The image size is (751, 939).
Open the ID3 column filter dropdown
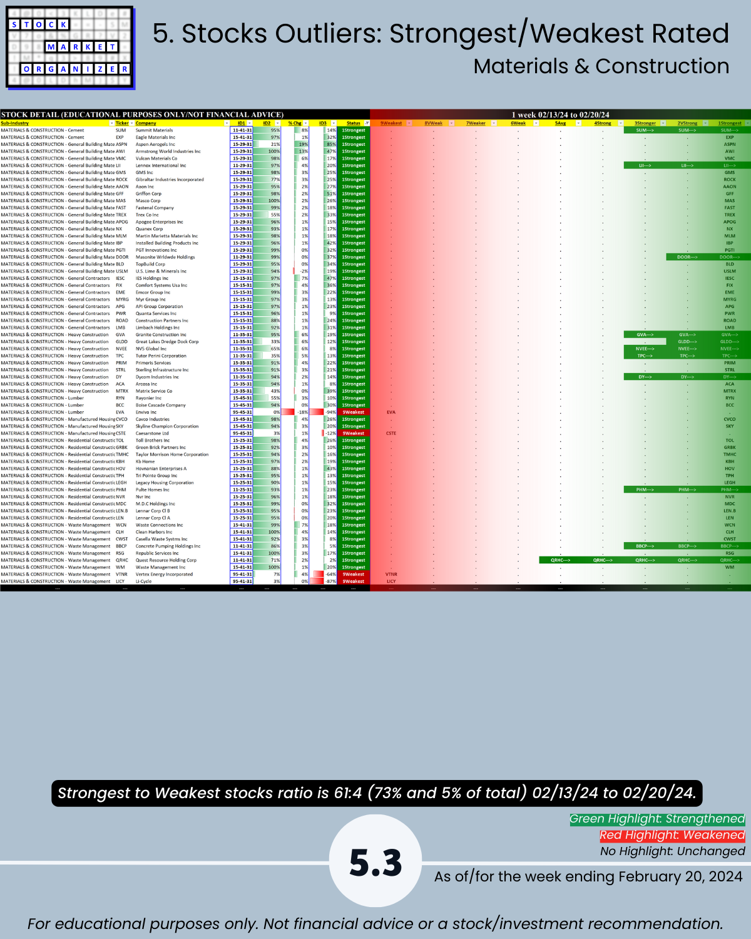tap(334, 123)
